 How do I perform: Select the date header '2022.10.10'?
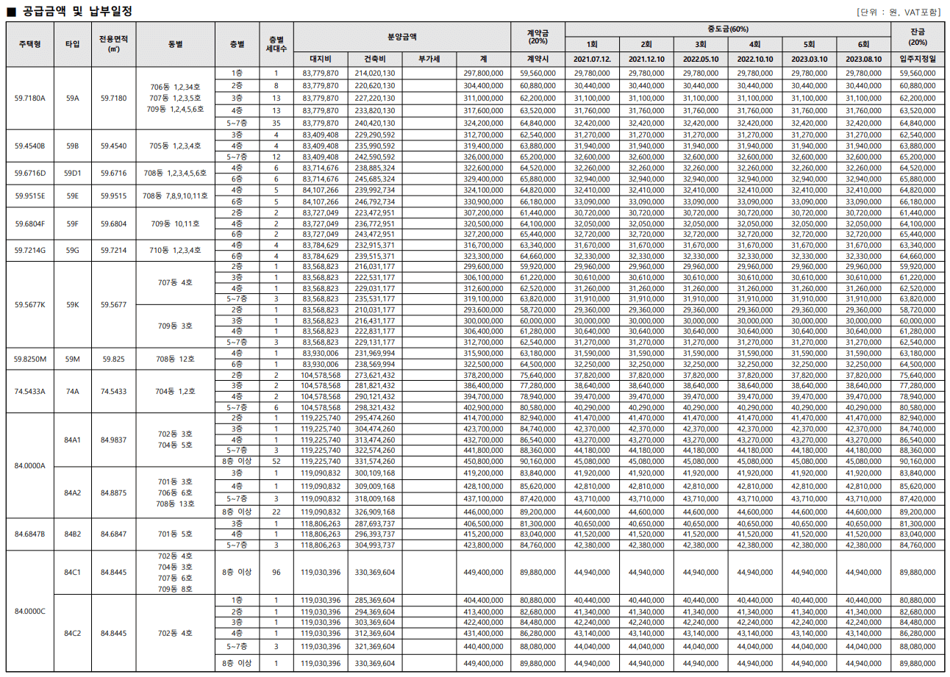[755, 58]
